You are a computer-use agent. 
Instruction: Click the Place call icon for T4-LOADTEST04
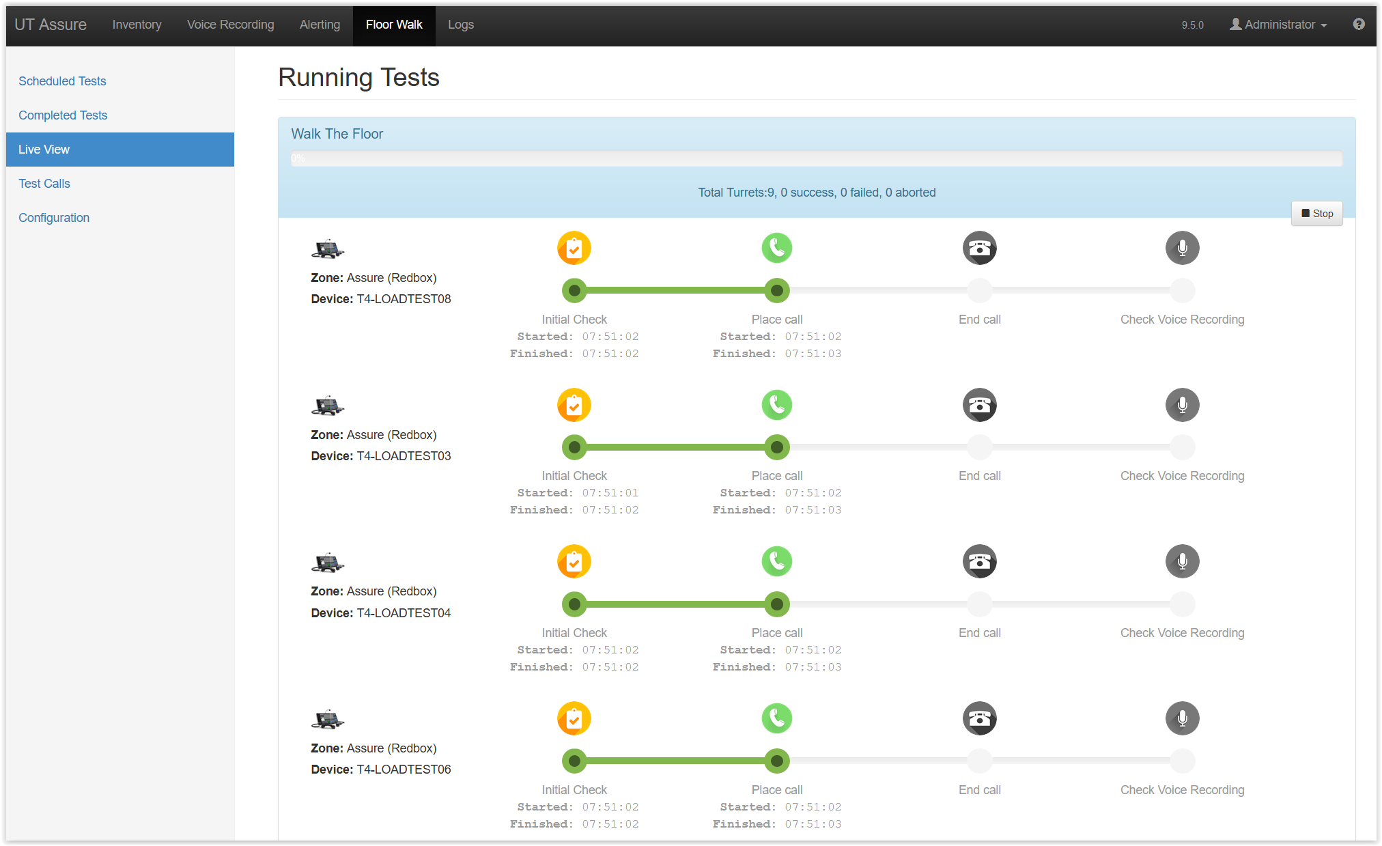[777, 561]
